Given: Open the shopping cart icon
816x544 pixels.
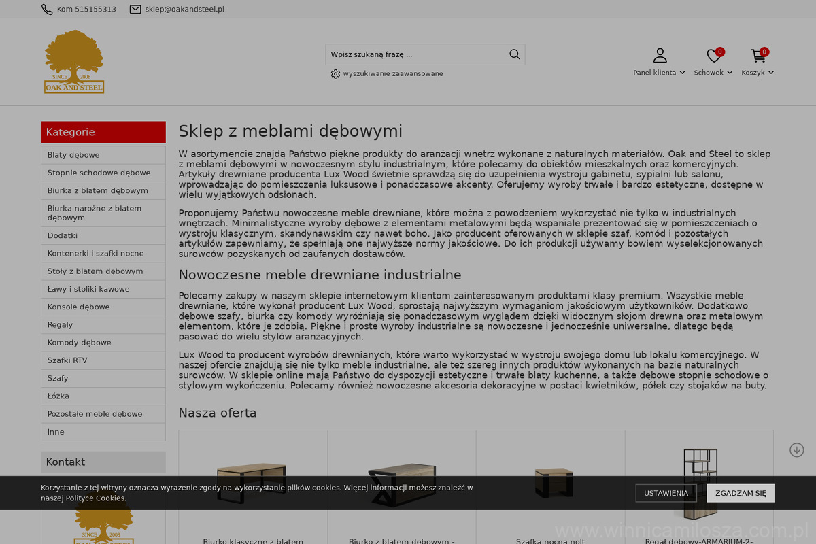Looking at the screenshot, I should point(758,56).
